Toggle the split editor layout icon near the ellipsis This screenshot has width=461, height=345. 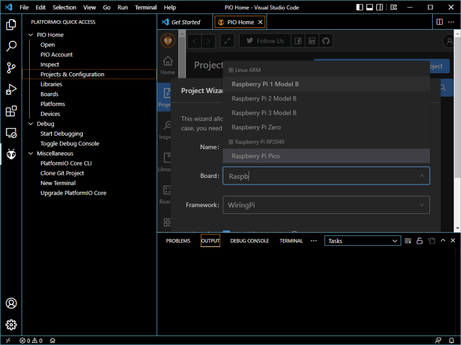[x=439, y=22]
